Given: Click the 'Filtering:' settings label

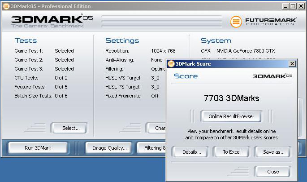Looking at the screenshot, I should 114,69.
